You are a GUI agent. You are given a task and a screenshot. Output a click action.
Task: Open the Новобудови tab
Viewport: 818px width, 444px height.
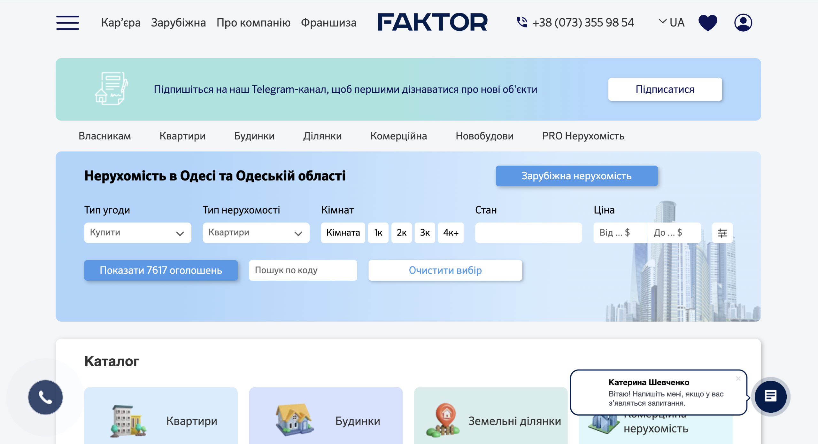click(484, 136)
